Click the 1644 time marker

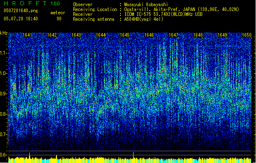point(101,35)
